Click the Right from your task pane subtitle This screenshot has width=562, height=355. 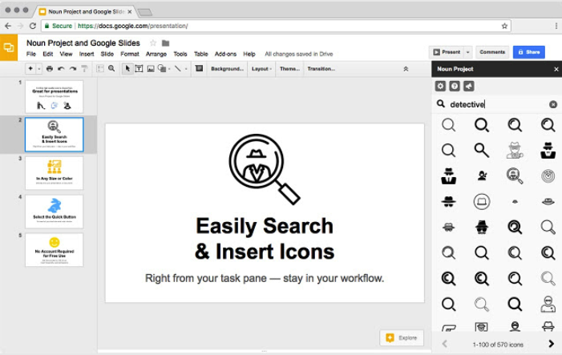tap(265, 278)
